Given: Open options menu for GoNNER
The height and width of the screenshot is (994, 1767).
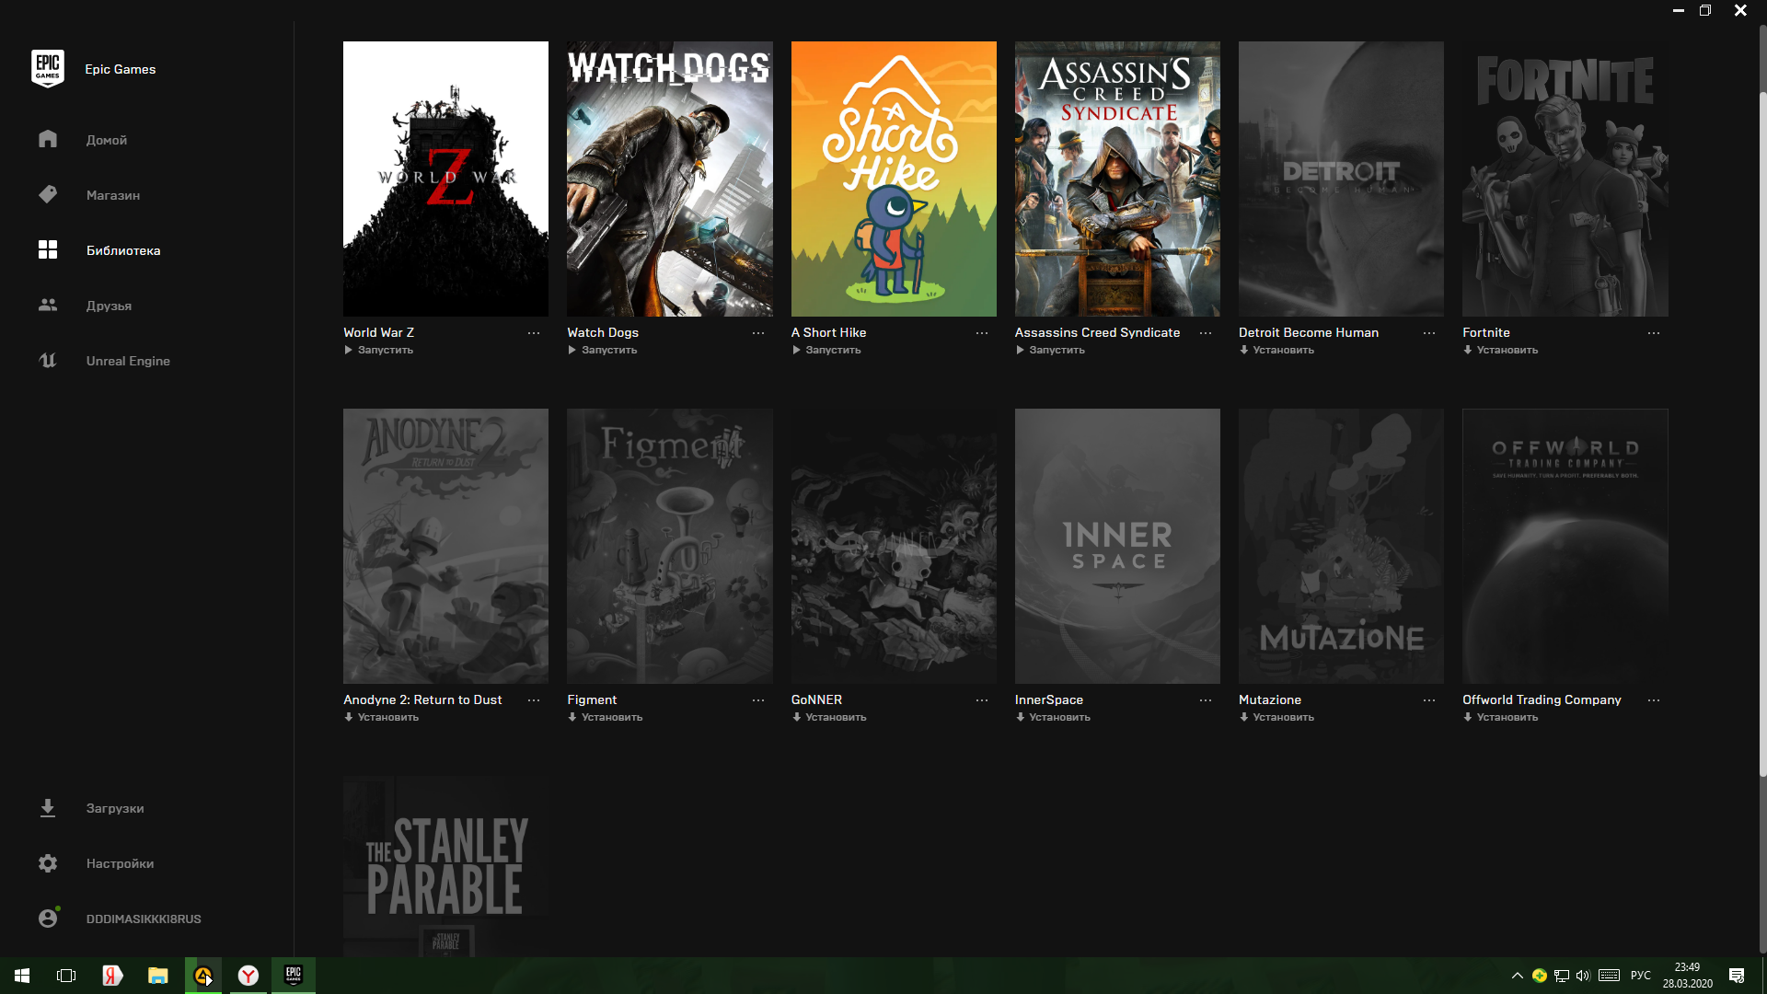Looking at the screenshot, I should tap(982, 700).
